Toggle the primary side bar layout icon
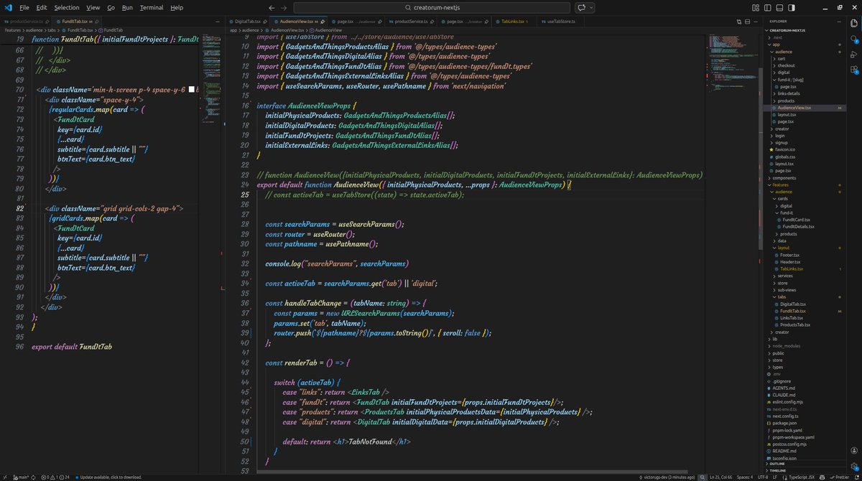The image size is (862, 481). pyautogui.click(x=767, y=7)
